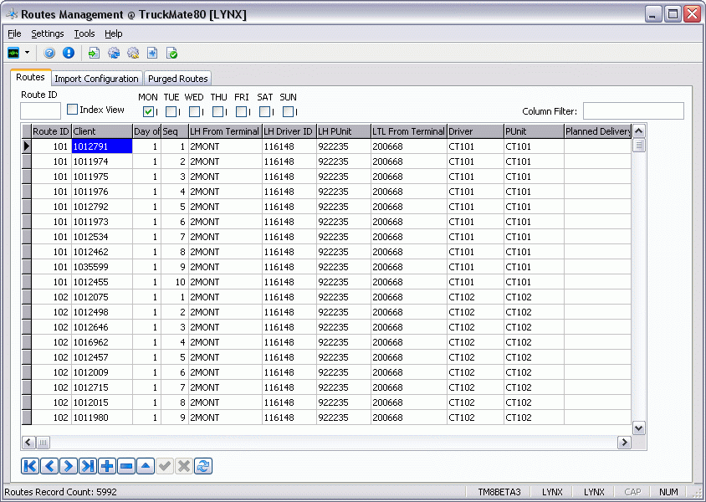Switch to the Import Configuration tab
Image resolution: width=706 pixels, height=502 pixels.
pyautogui.click(x=96, y=79)
